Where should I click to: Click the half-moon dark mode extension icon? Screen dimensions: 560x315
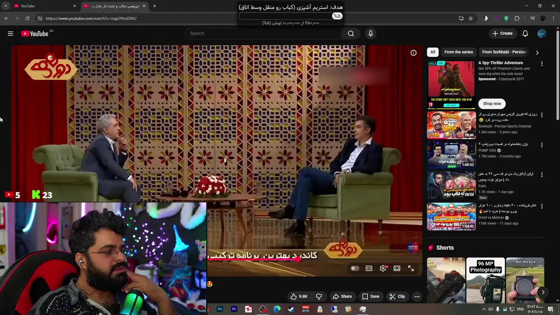486,18
